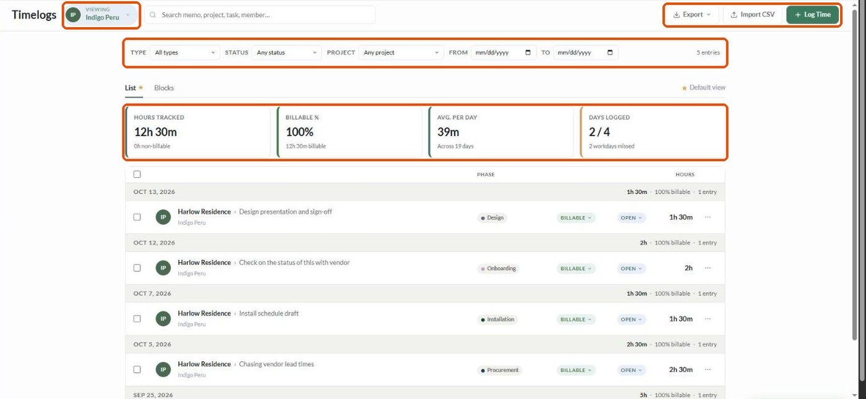This screenshot has width=866, height=399.
Task: Click the magnifier icon in search bar
Action: point(153,15)
